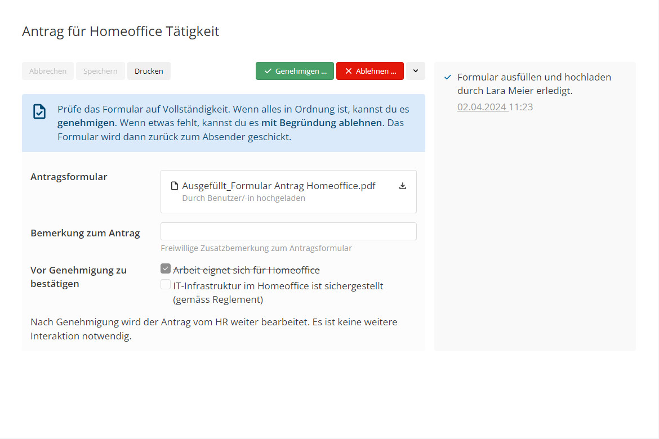This screenshot has width=659, height=439.
Task: Focus the 'Bemerkung zum Antrag' text field
Action: click(x=288, y=231)
